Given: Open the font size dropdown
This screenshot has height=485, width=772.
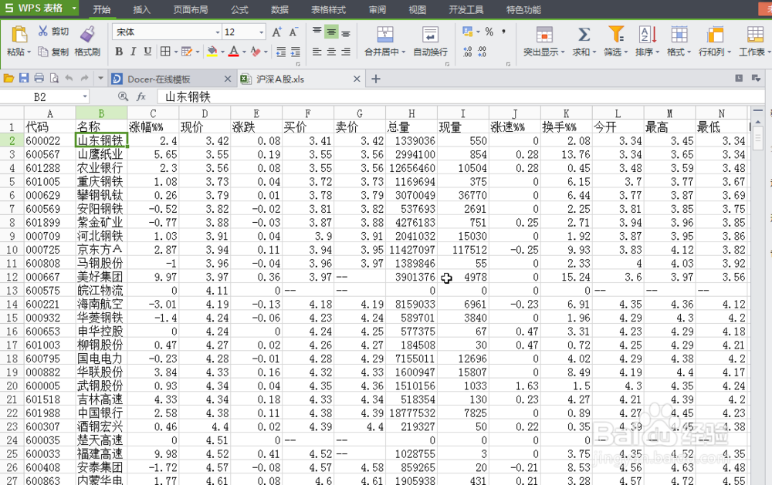Looking at the screenshot, I should click(262, 32).
